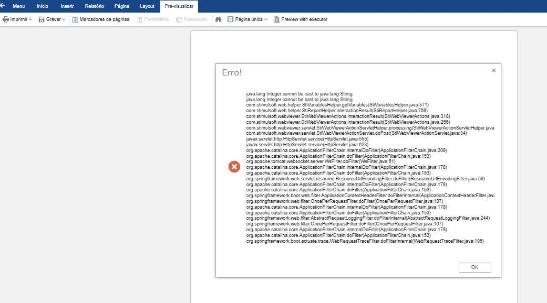This screenshot has width=547, height=303.
Task: Click the HttpServlet.java:623 stack line
Action: pyautogui.click(x=307, y=145)
